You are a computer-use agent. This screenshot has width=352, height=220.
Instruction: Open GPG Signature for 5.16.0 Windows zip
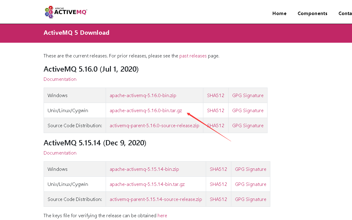click(x=248, y=96)
